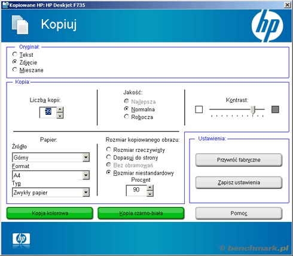This screenshot has height=256, width=293.
Task: Click the Procent input field
Action: pyautogui.click(x=136, y=190)
